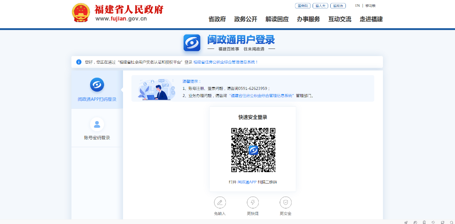This screenshot has width=455, height=224.
Task: Open the 政务公开 menu
Action: click(246, 19)
